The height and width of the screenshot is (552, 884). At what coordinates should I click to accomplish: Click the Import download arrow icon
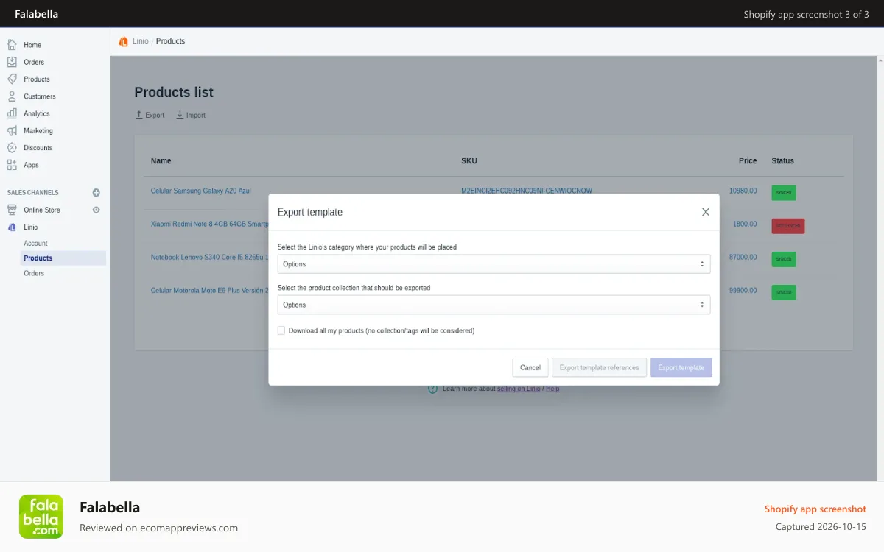point(180,115)
